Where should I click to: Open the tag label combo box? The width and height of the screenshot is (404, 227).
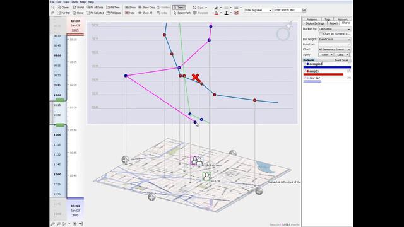pyautogui.click(x=258, y=10)
